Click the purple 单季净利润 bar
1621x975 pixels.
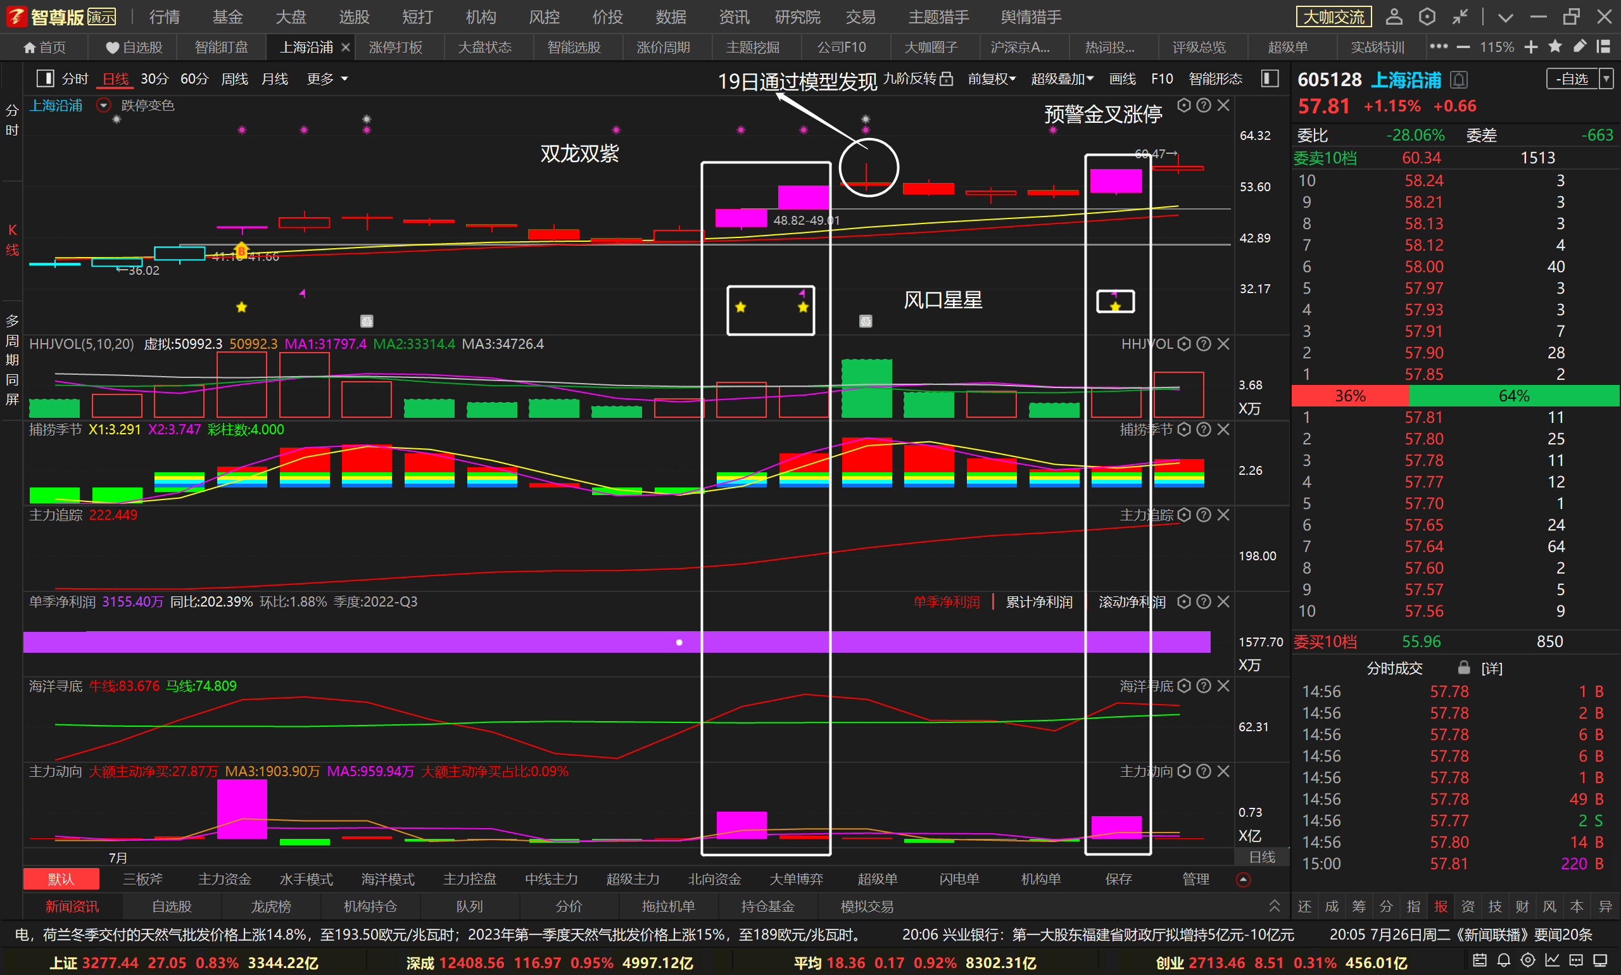click(616, 642)
